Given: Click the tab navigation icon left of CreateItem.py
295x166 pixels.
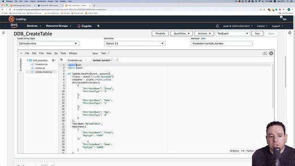Looking at the screenshot, I should (x=61, y=60).
